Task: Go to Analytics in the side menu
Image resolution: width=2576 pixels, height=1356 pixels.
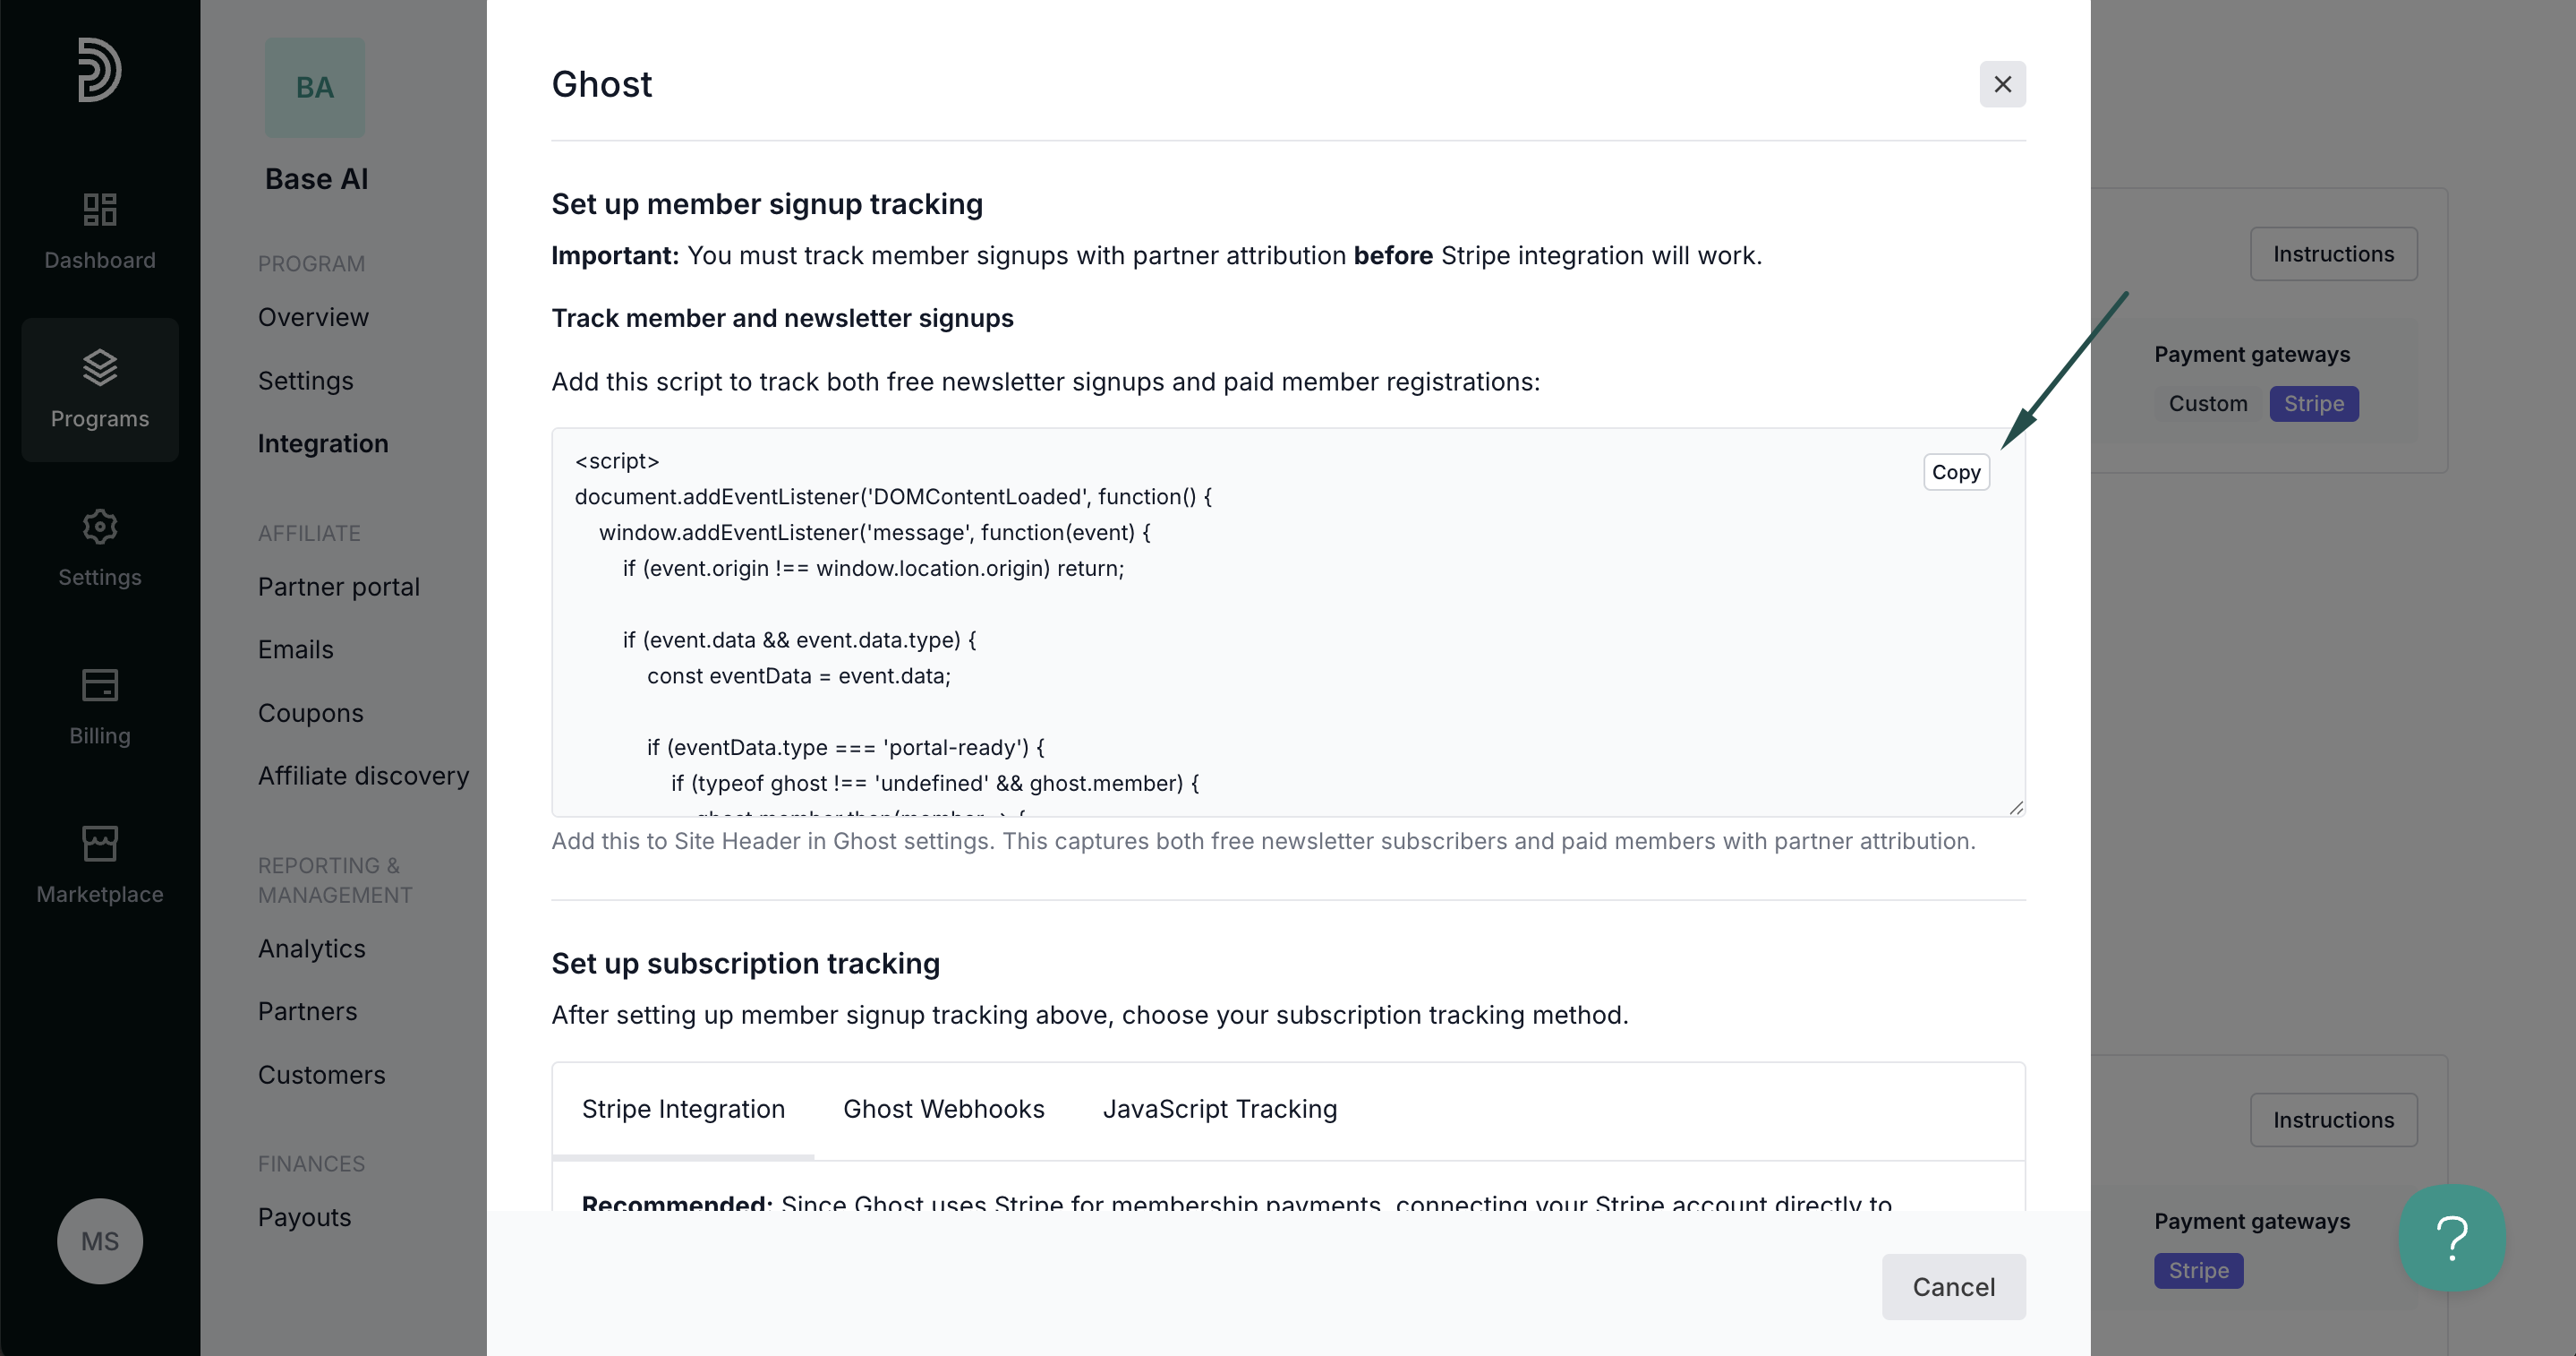Action: 311,948
